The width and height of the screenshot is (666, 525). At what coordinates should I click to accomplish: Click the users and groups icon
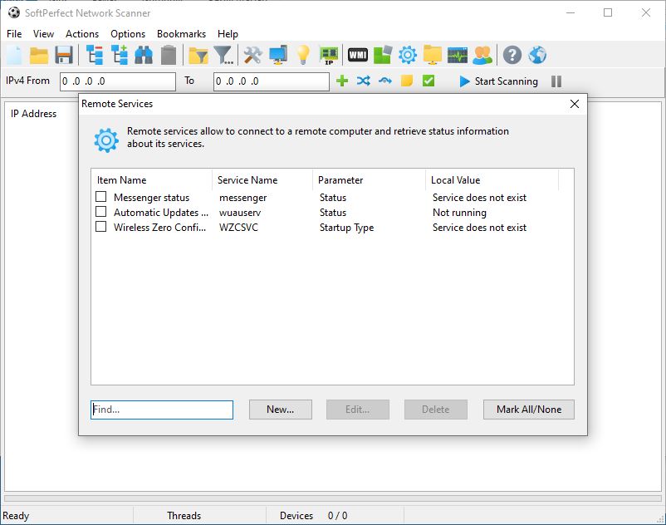pyautogui.click(x=482, y=55)
